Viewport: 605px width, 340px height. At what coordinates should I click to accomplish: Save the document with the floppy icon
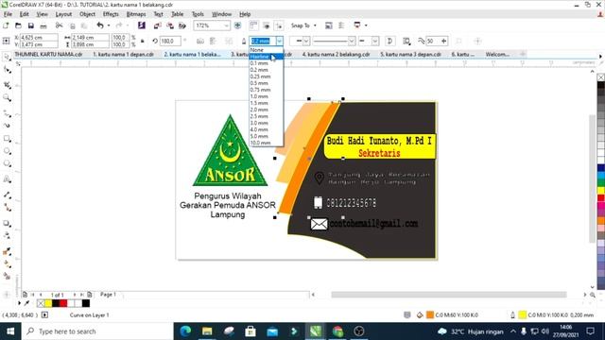coord(31,25)
